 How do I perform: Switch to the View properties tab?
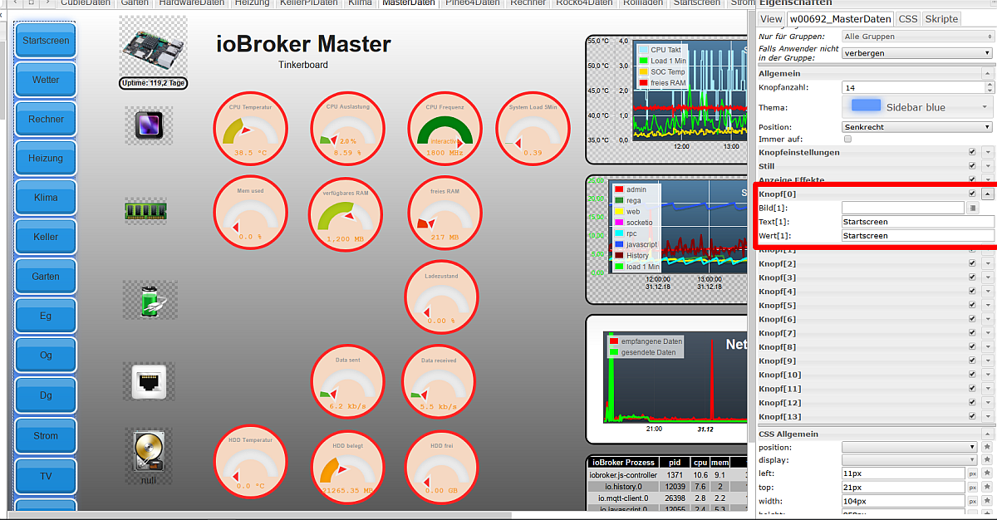(771, 18)
